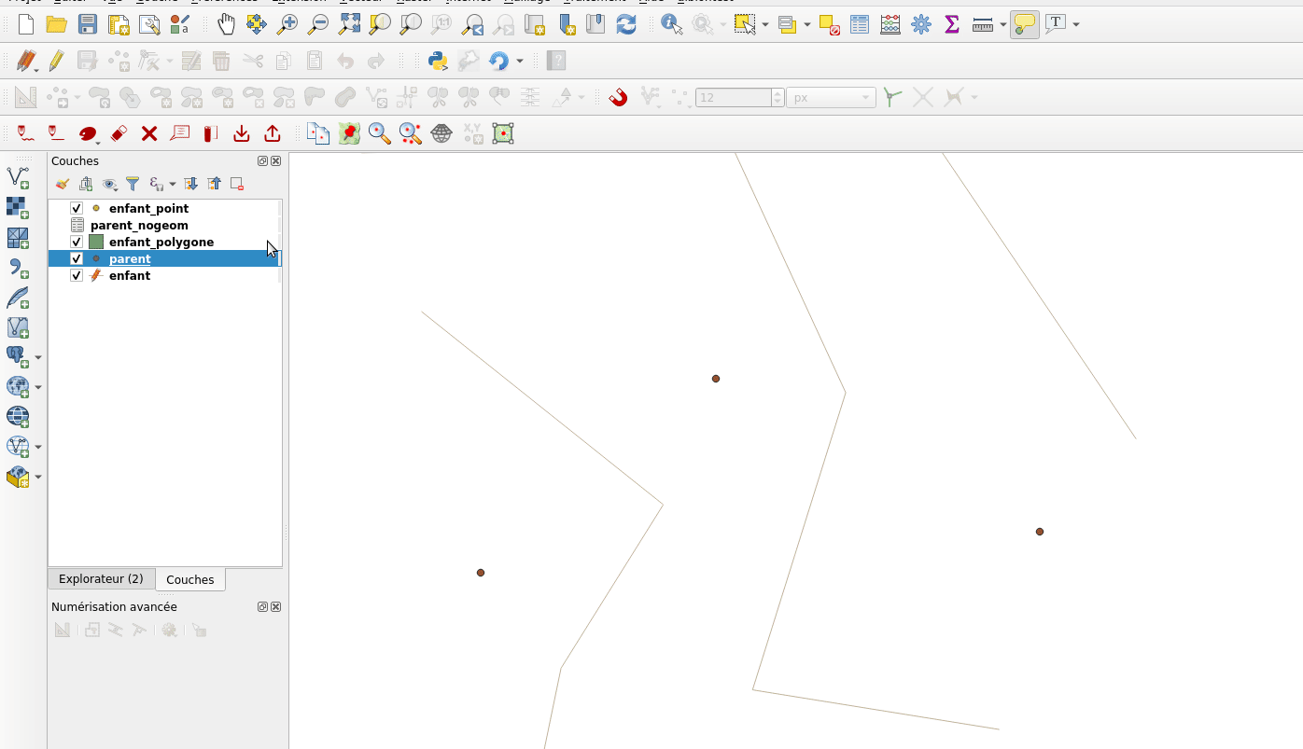Click the Toggle Editing pencil icon
Viewport: 1303px width, 749px height.
tap(56, 62)
